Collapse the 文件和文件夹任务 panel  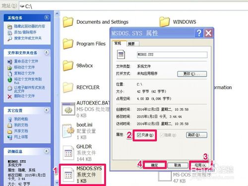[x=47, y=53]
